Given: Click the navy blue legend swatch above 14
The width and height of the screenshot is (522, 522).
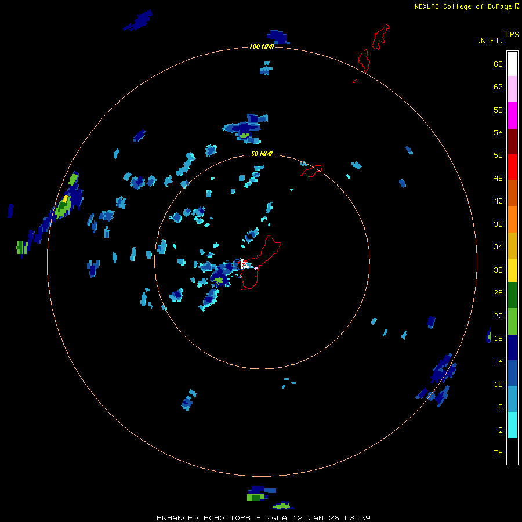Looking at the screenshot, I should 512,347.
